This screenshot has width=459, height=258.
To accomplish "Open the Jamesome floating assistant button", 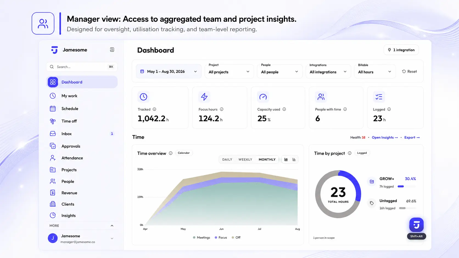I will point(416,225).
